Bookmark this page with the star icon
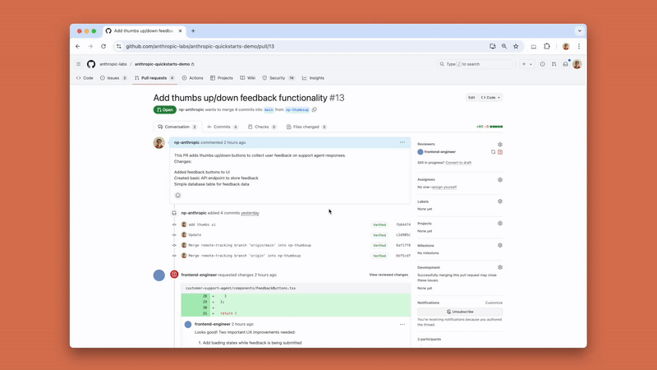The image size is (657, 370). 516,47
